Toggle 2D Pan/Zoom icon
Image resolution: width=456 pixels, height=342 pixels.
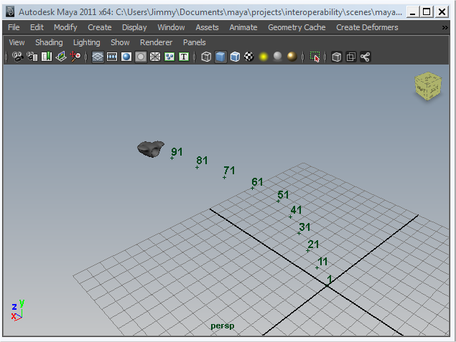point(75,57)
